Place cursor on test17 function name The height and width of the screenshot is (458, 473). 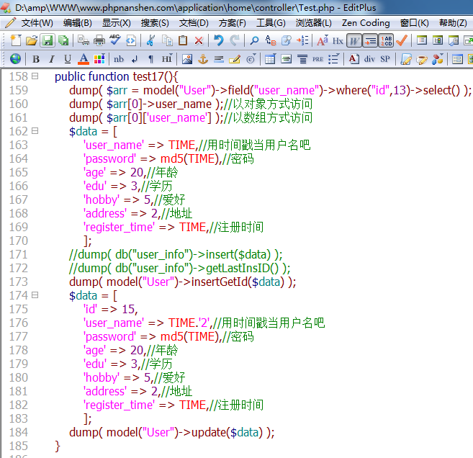pyautogui.click(x=148, y=76)
